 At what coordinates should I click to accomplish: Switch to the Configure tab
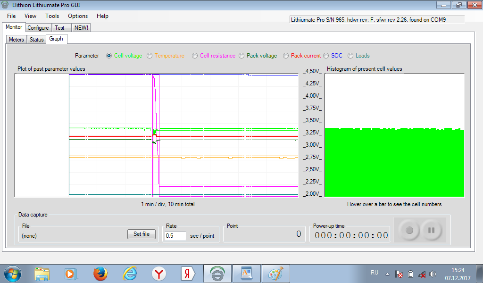pos(38,28)
